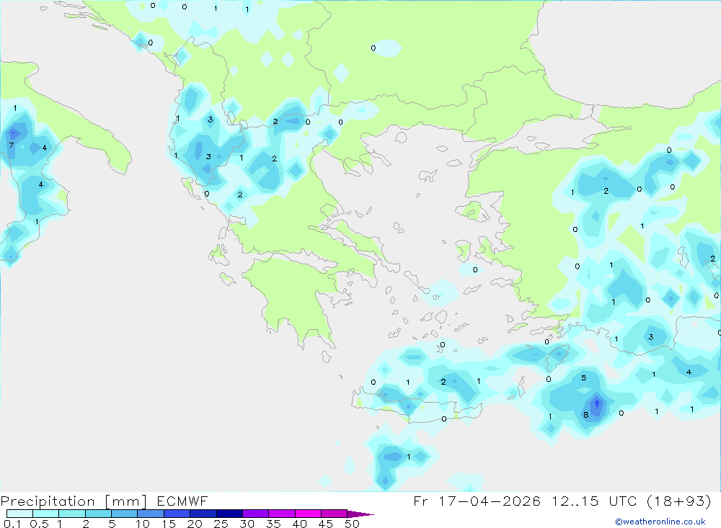The image size is (721, 528).
Task: Click the magenta 40–45 mm legend segment
Action: point(308,514)
